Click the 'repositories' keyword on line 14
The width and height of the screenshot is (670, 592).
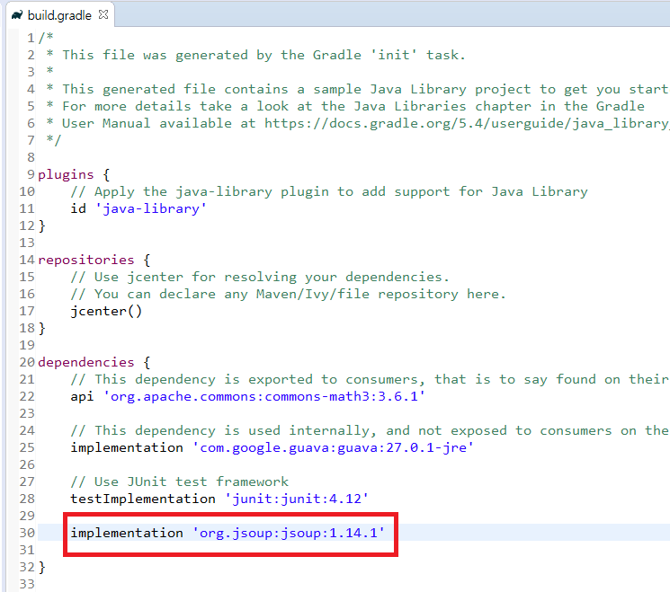click(86, 260)
